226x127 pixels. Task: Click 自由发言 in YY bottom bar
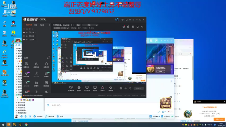(38, 116)
